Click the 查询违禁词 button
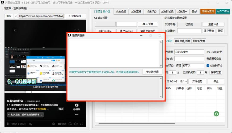Viewport: 232px width, 133px height. click(152, 72)
